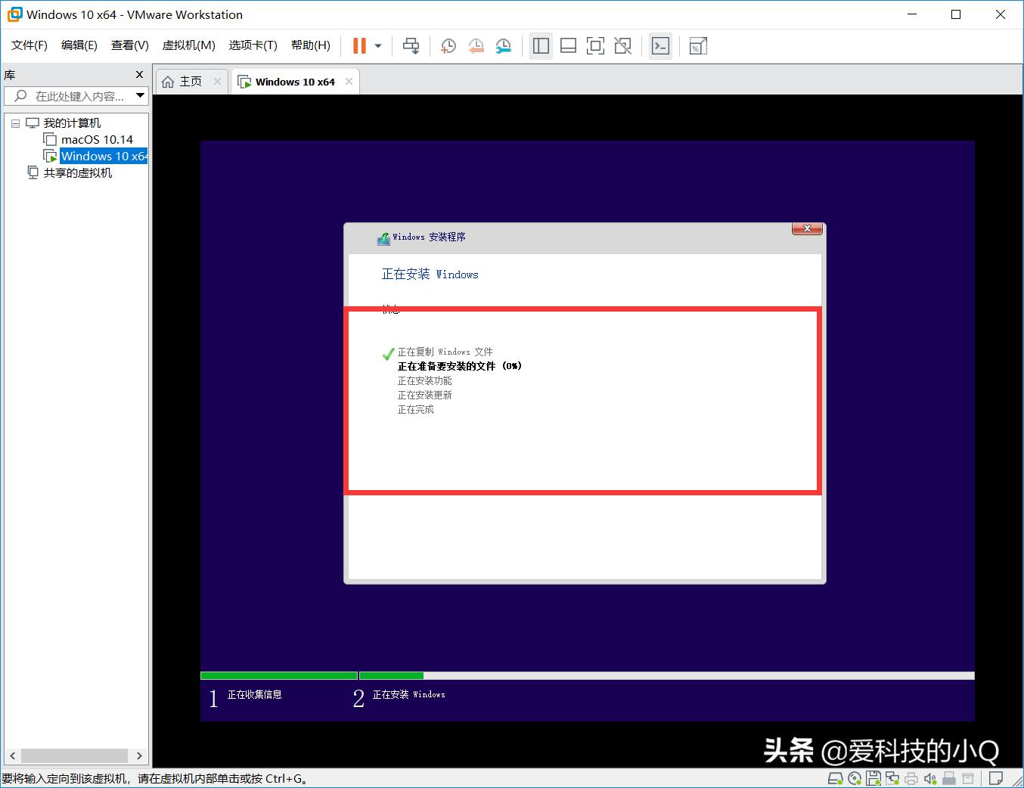Take a snapshot of this virtual machine

[448, 45]
